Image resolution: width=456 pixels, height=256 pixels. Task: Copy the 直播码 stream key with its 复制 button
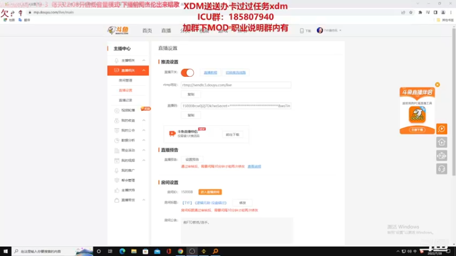tap(191, 115)
